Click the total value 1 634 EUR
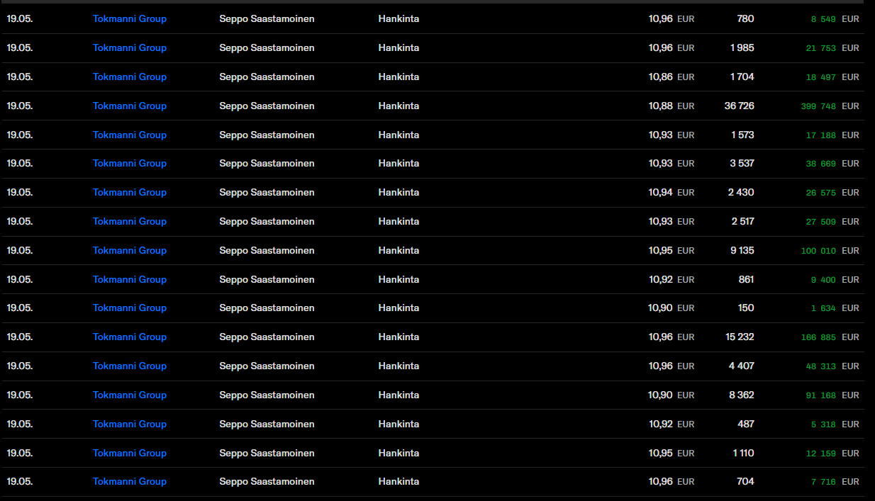The image size is (875, 501). (x=835, y=308)
